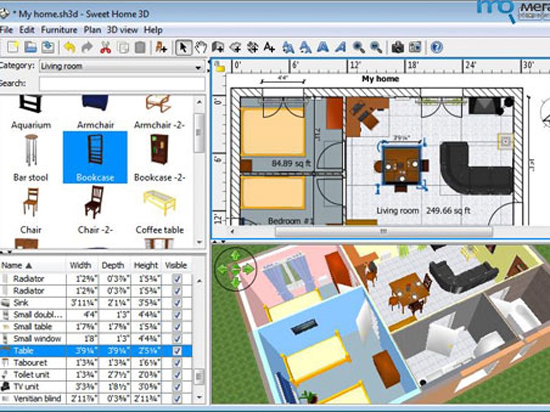Switch to the Create rooms tool
This screenshot has height=412, width=550.
pyautogui.click(x=235, y=47)
